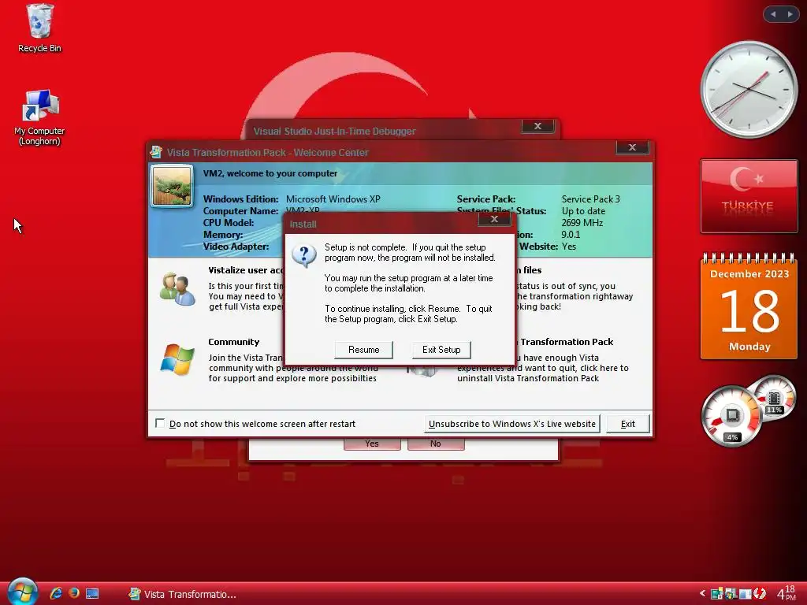Click the 'Up to date' status text
This screenshot has height=605, width=807.
(583, 211)
